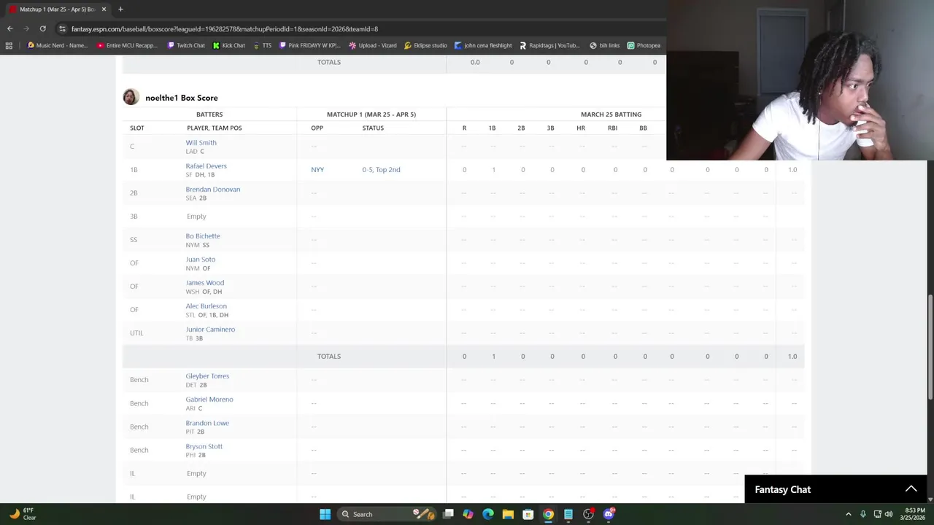
Task: Switch to Chrome on taskbar
Action: coord(548,514)
